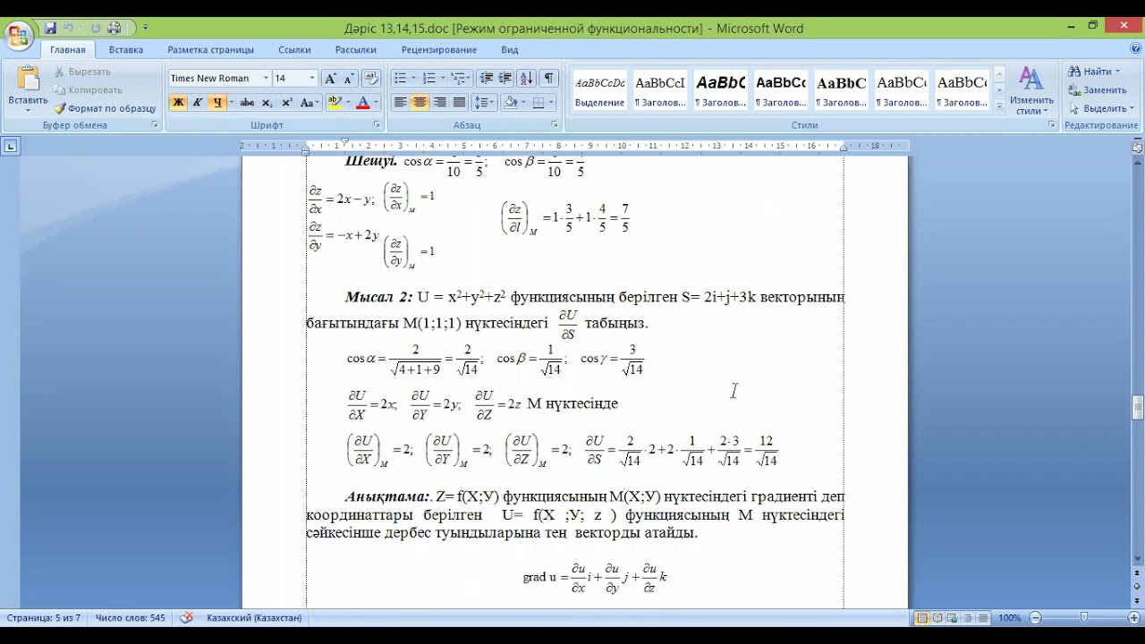
Task: Click the shading paint bucket icon
Action: 510,103
